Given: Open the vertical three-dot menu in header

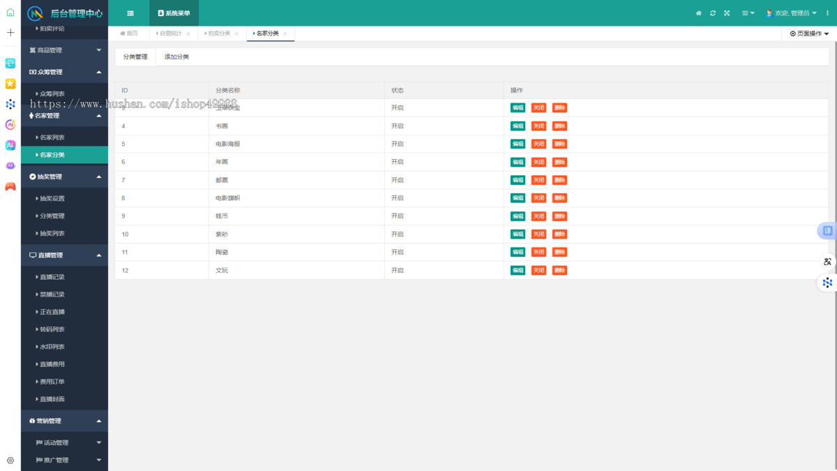Looking at the screenshot, I should point(828,13).
